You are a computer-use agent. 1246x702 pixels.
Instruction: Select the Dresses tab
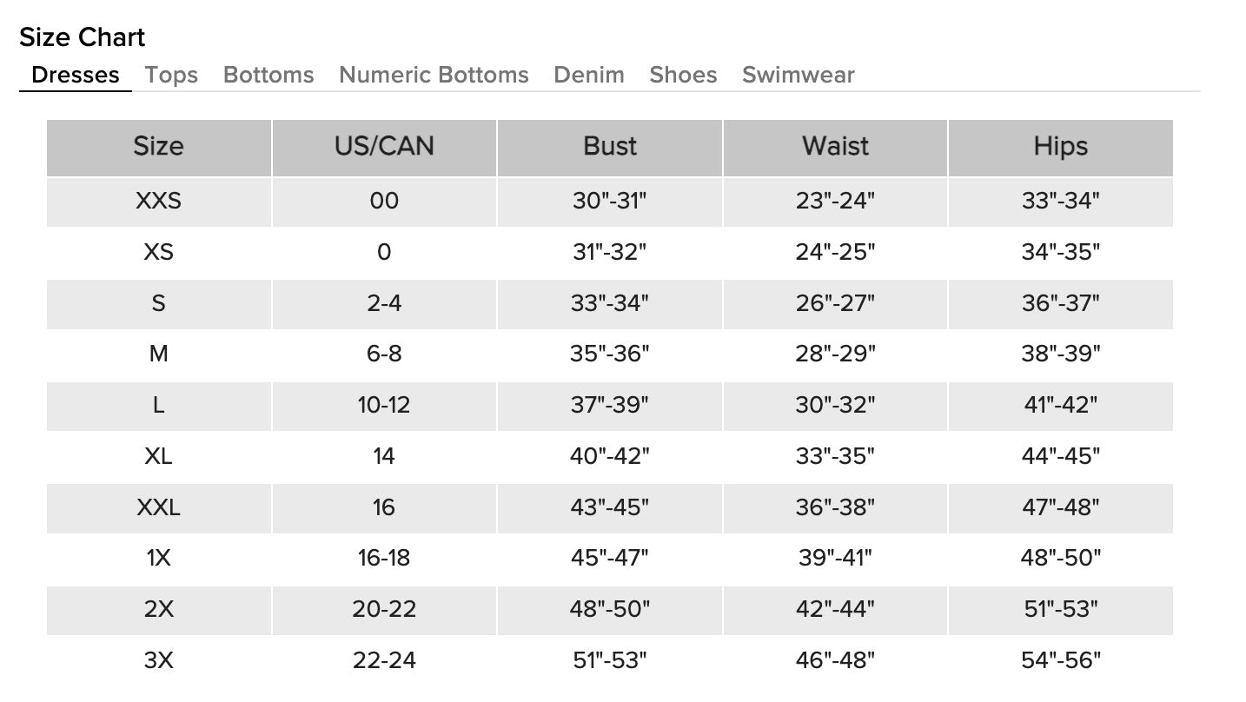(76, 75)
